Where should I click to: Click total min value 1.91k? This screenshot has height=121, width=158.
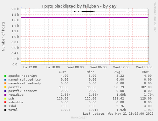click(x=93, y=110)
